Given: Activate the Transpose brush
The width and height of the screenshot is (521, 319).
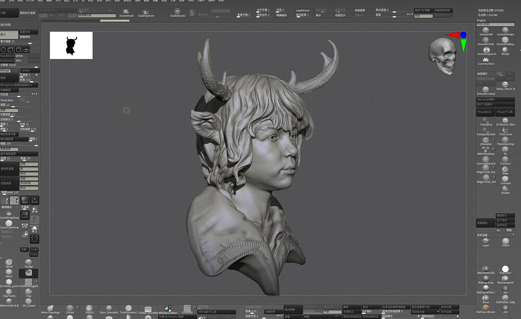Looking at the screenshot, I should point(486,121).
